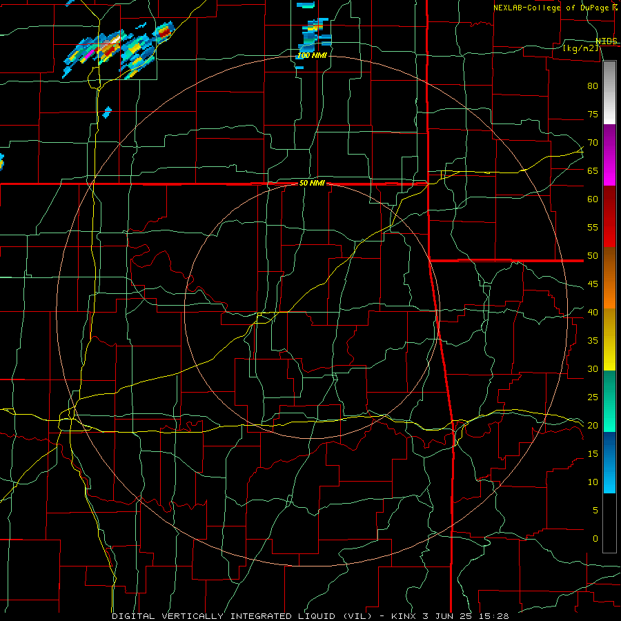The height and width of the screenshot is (621, 621).
Task: Click the 3 JUN 25 15:28 timestamp
Action: 464,616
